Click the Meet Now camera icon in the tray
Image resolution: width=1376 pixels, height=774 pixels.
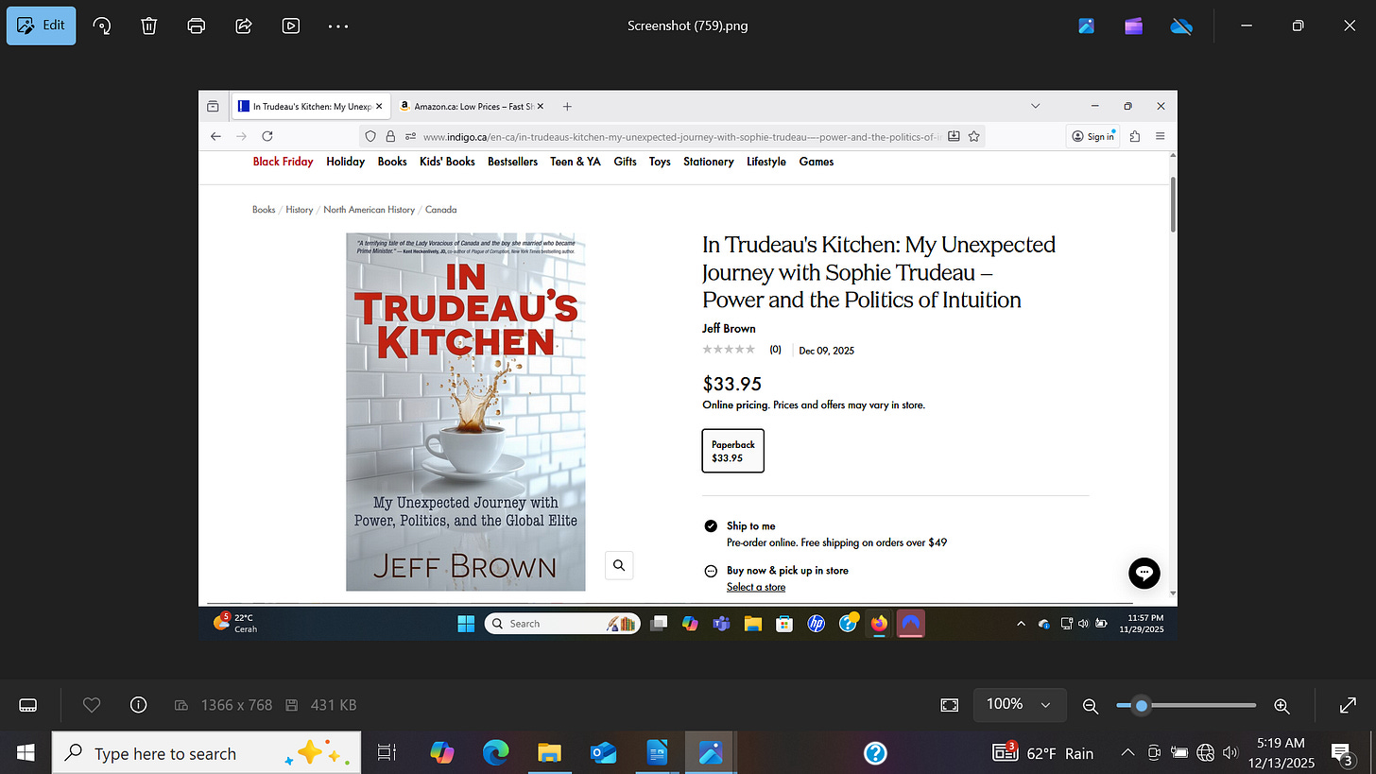coord(1153,753)
